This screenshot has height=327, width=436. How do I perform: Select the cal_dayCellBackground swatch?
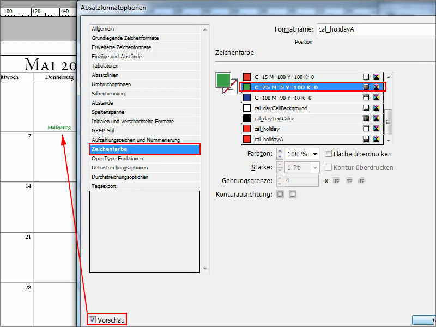[312, 108]
